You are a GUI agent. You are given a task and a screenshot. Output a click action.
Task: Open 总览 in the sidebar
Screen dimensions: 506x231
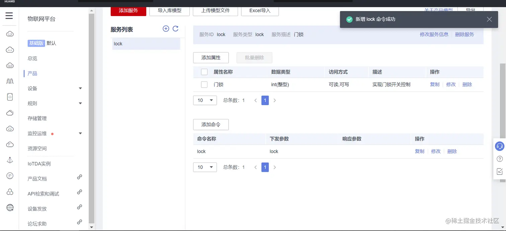32,59
